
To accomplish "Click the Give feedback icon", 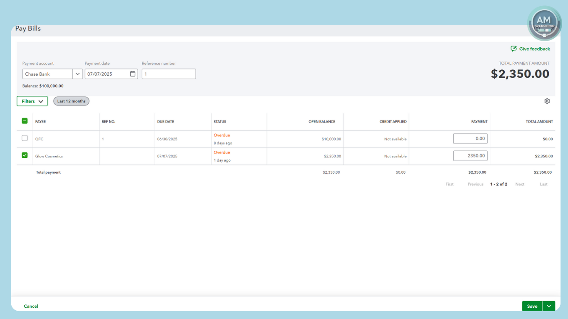I will pos(514,49).
